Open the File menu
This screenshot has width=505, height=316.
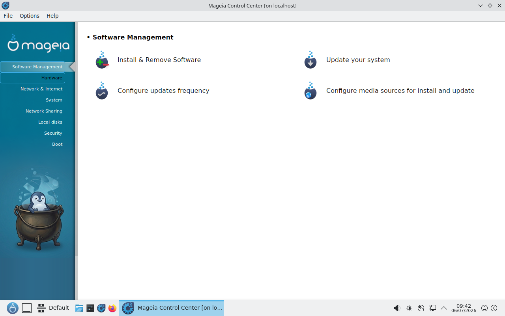[x=8, y=16]
